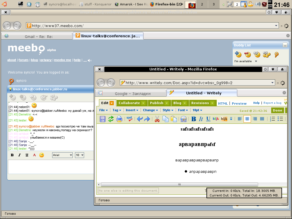Redo the edit with the right blue arrow
Viewport: 292px width, 219px height.
[x=147, y=119]
